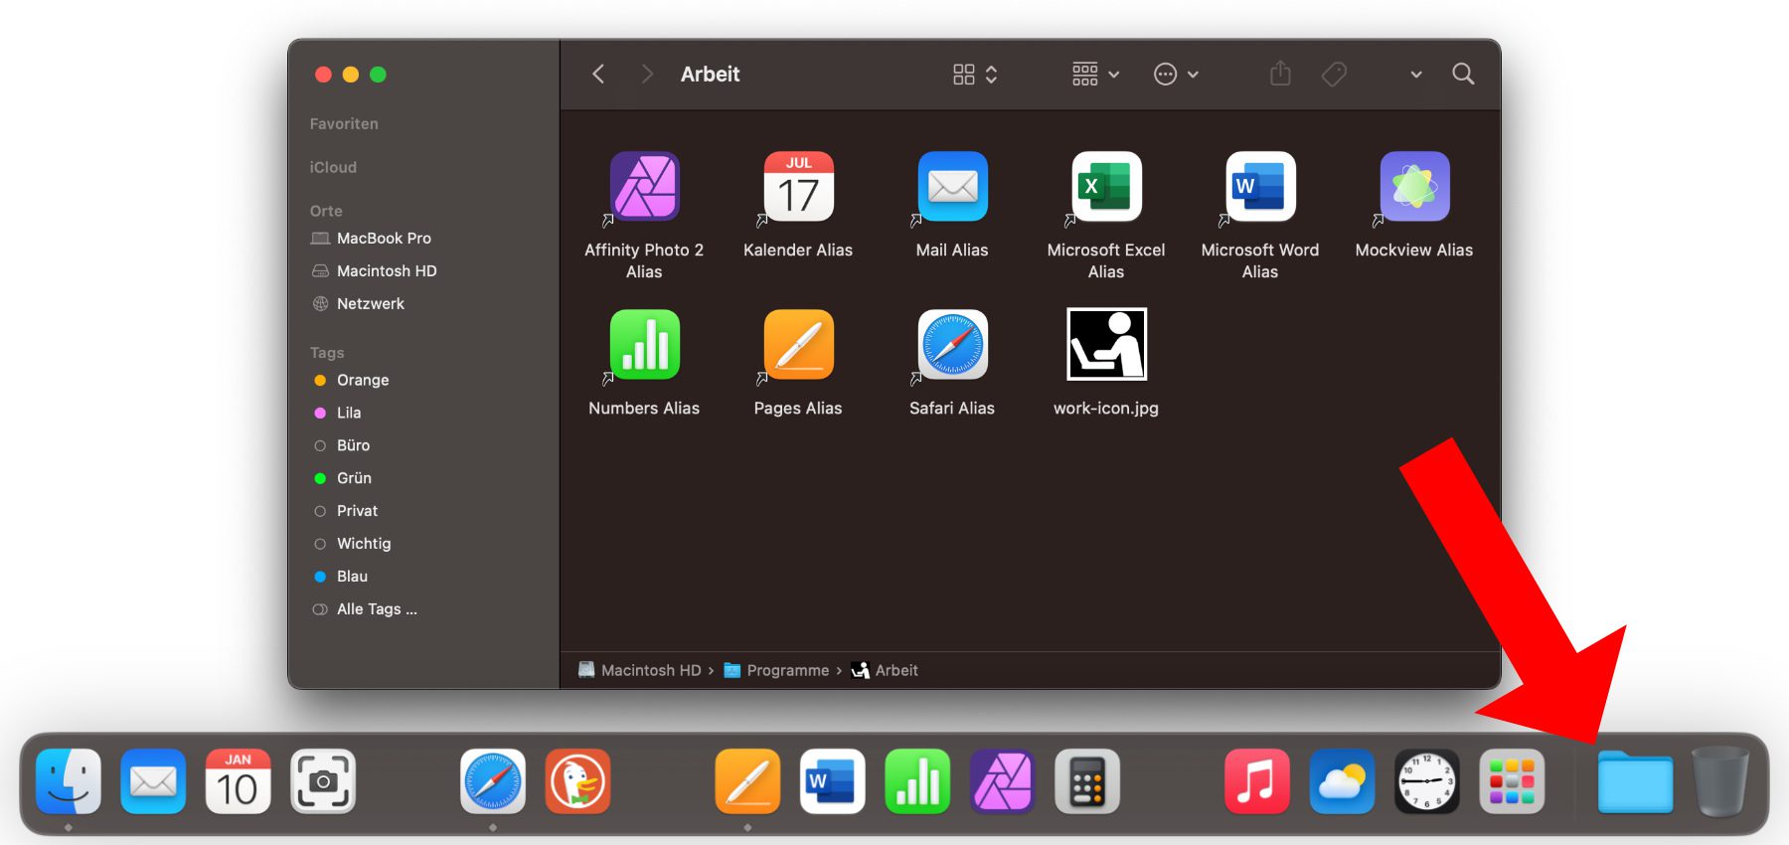Click Arbeit in the path bar
1789x845 pixels.
pos(885,670)
